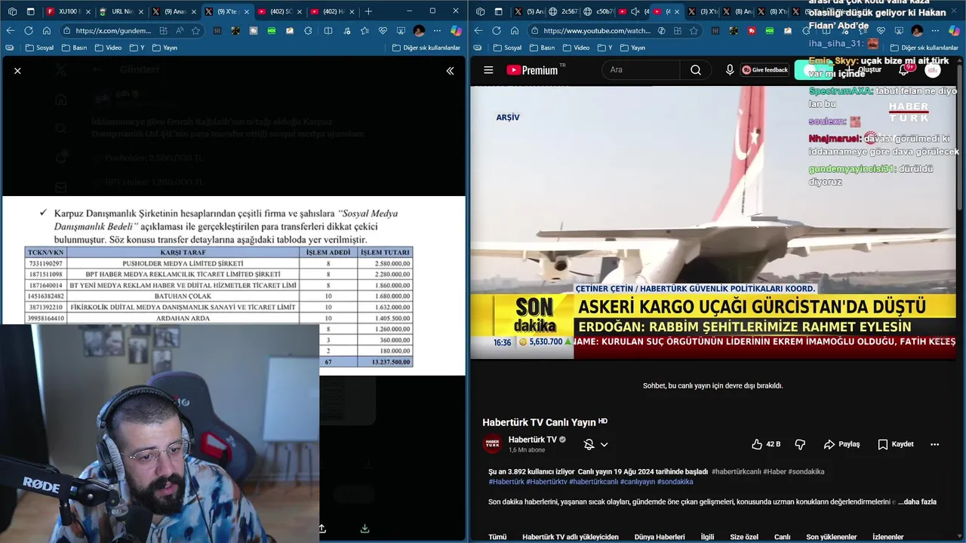Open YouTube notifications bell

tap(903, 70)
